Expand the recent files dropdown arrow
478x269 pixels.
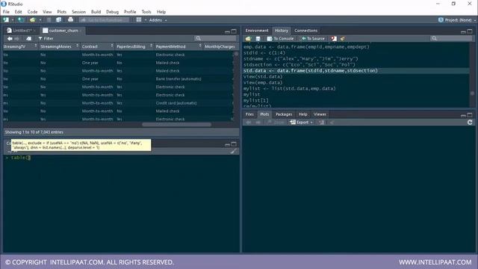click(x=40, y=20)
